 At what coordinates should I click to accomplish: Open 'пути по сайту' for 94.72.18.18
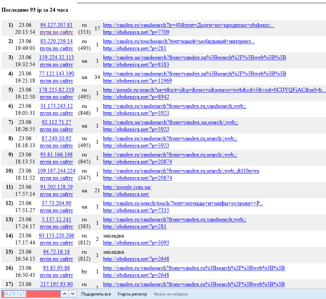[57, 259]
